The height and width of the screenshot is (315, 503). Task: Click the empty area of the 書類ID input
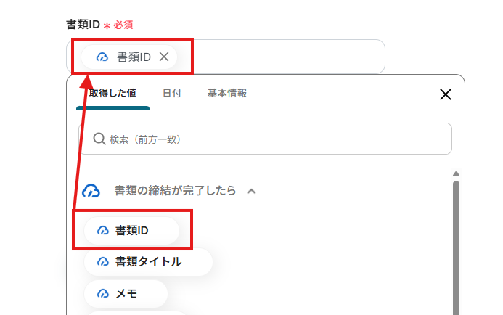(283, 57)
